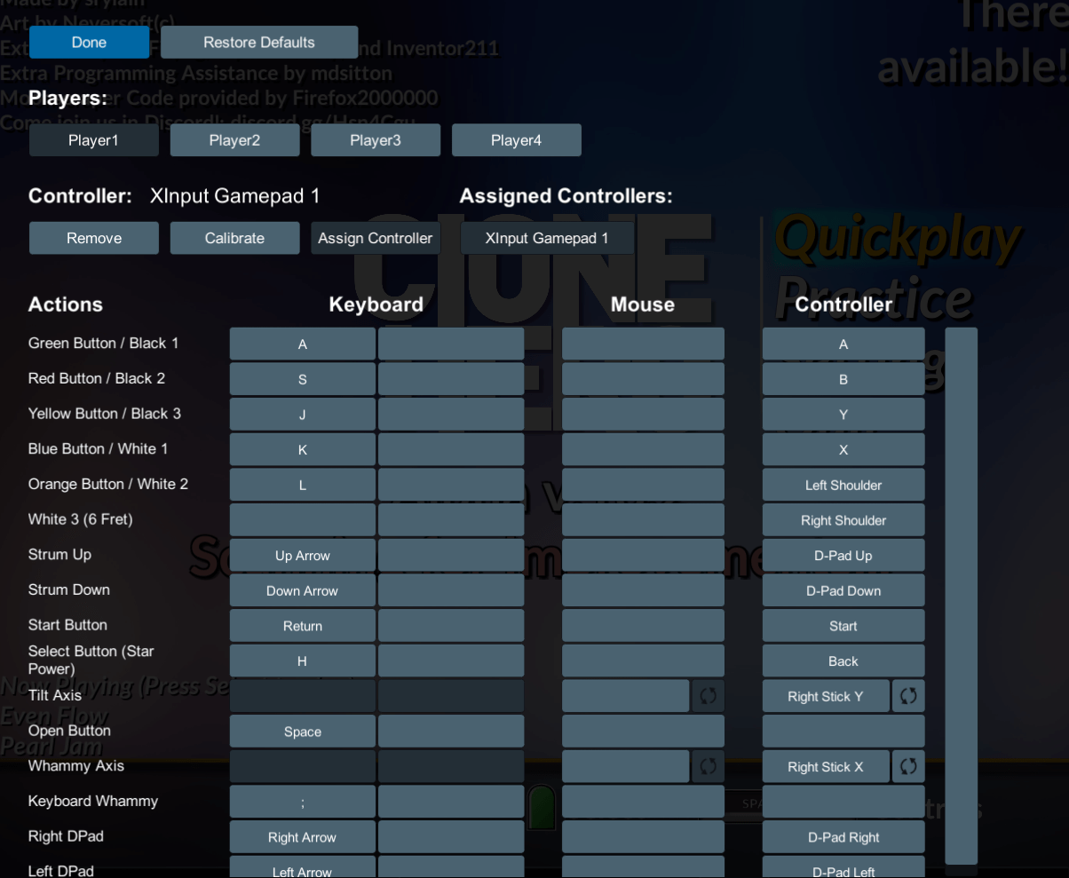1069x878 pixels.
Task: Calibrate the XInput gamepad
Action: point(234,238)
